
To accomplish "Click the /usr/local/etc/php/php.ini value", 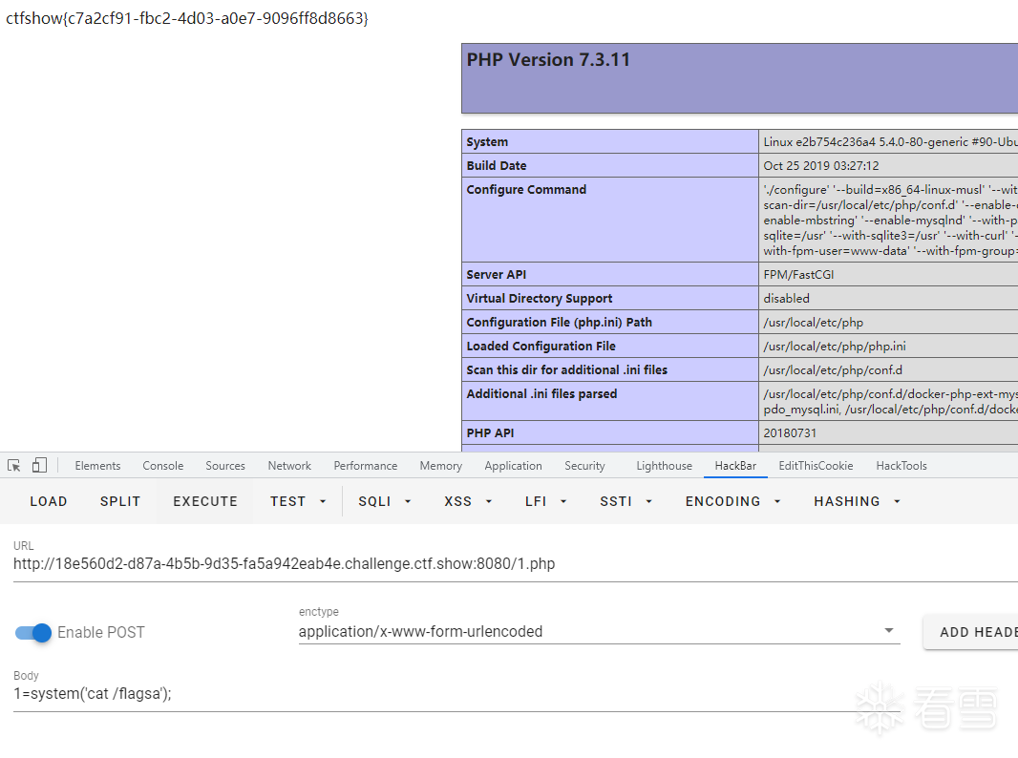I will pyautogui.click(x=835, y=347).
